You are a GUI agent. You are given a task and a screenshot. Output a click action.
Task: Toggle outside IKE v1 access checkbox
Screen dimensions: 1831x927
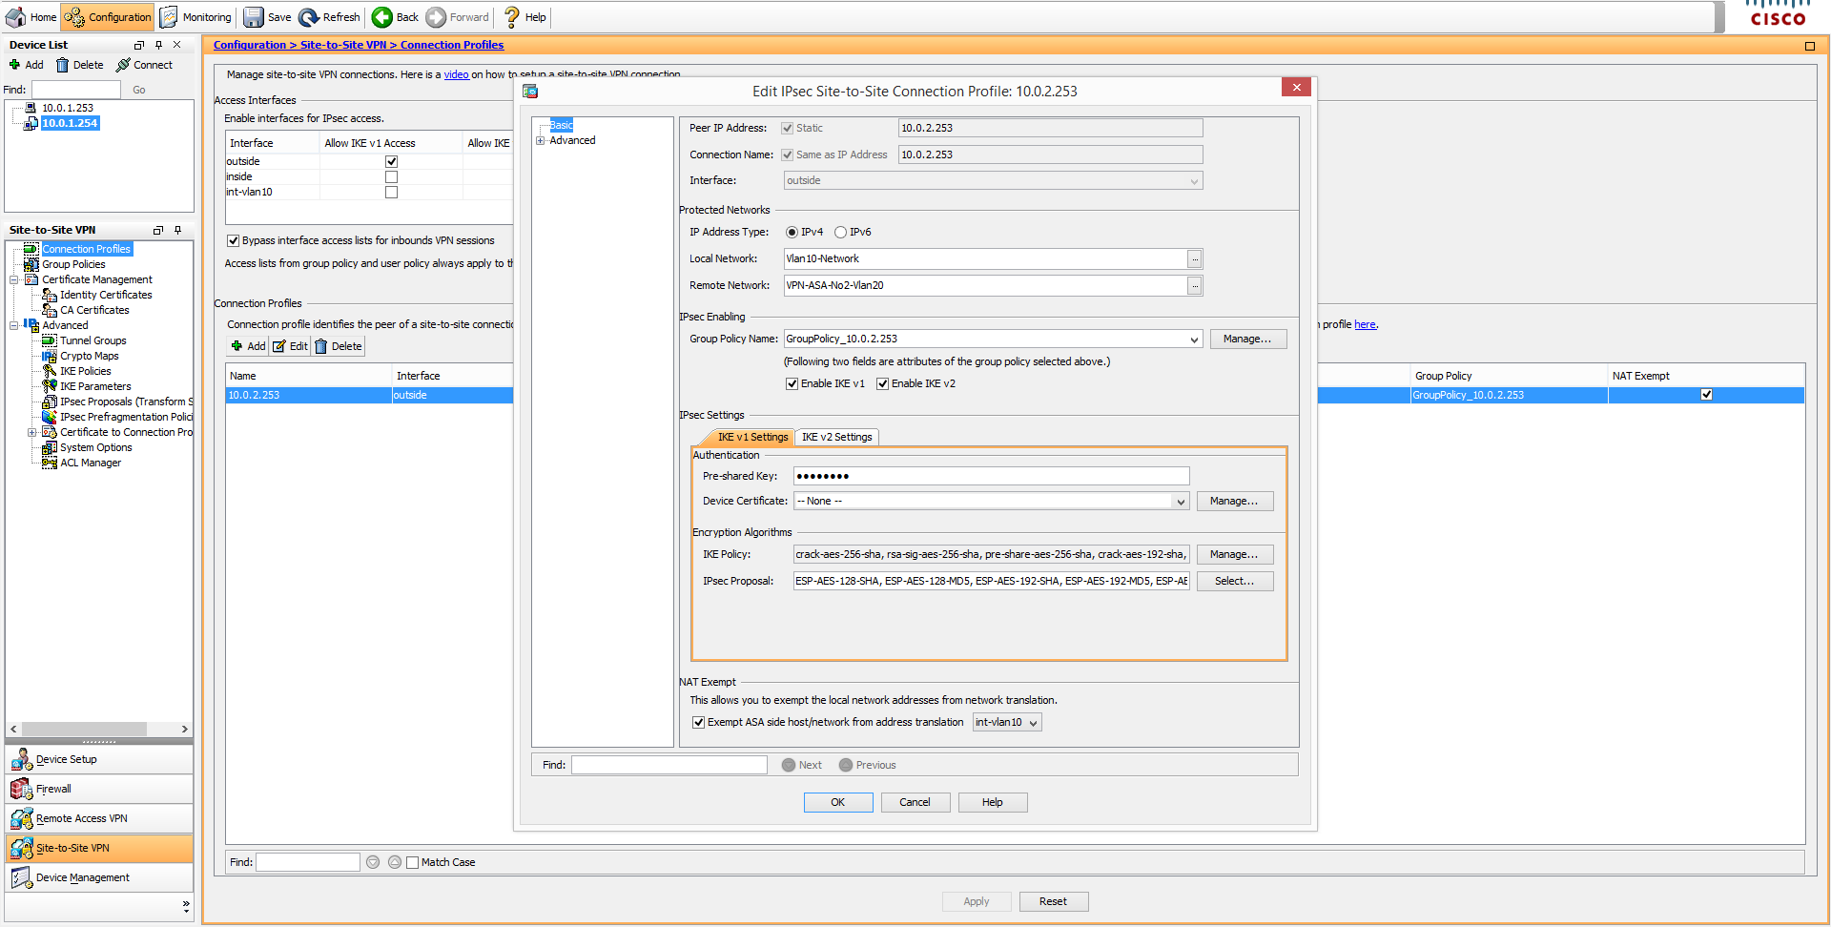click(391, 161)
